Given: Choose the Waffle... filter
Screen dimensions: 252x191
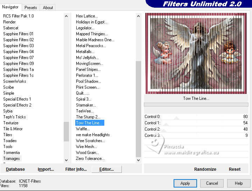Looking at the screenshot, I should coord(83,129).
